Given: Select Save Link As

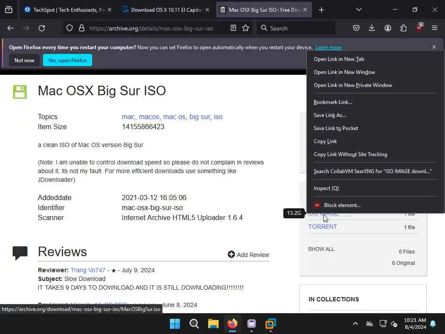Looking at the screenshot, I should 329,115.
